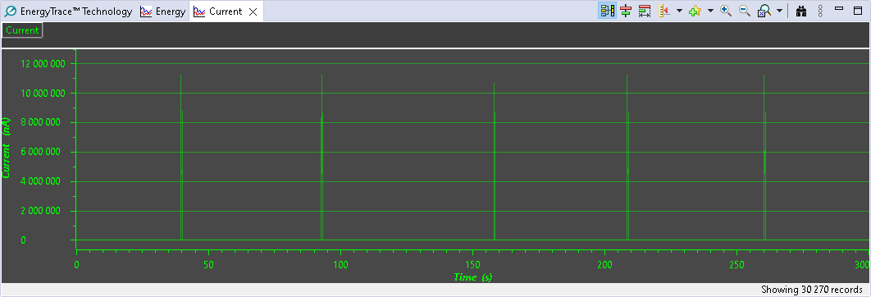Viewport: 871px width, 297px height.
Task: Click the Find binoculars icon
Action: pyautogui.click(x=801, y=11)
